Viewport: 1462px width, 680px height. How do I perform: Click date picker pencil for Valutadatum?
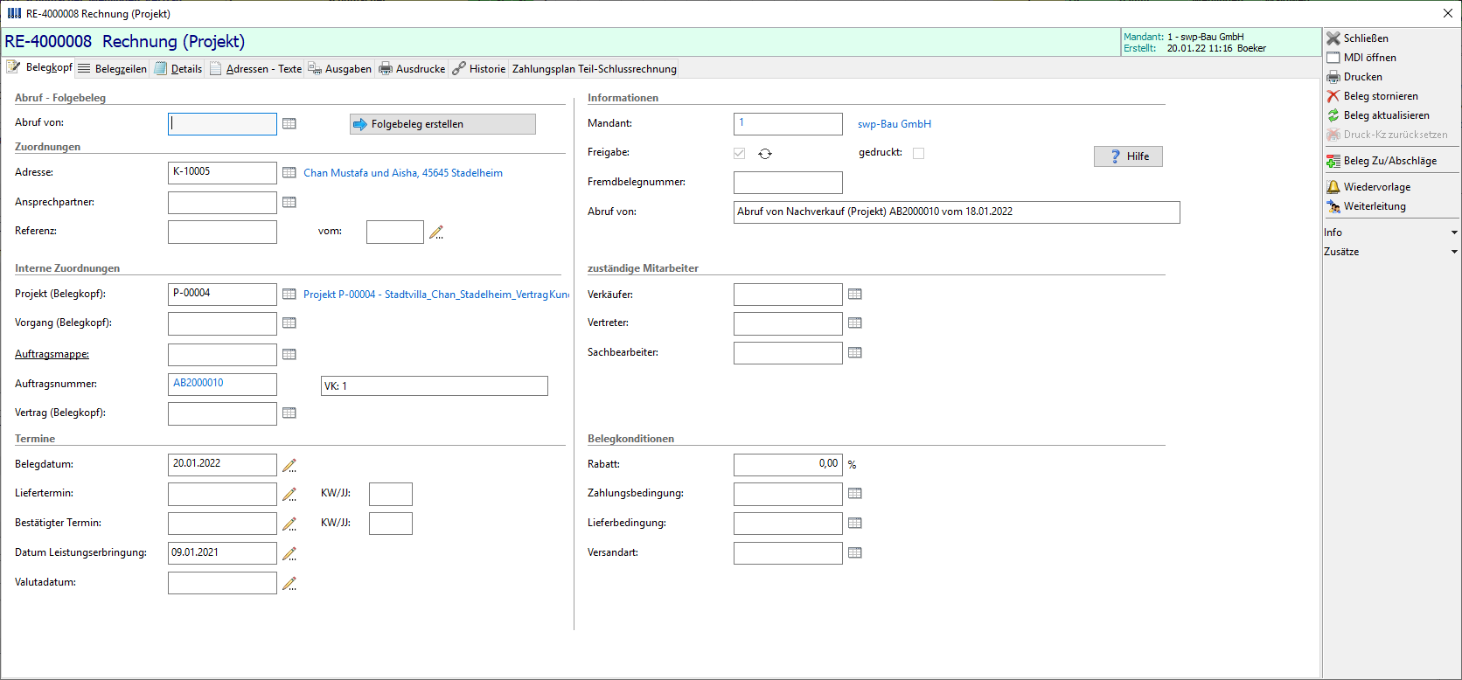pos(289,584)
